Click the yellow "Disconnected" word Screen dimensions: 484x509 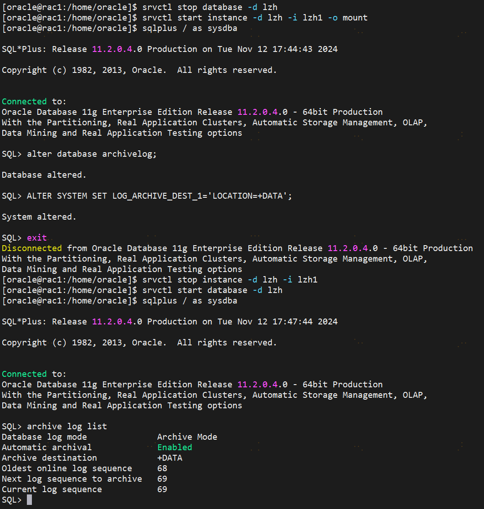[x=32, y=248]
